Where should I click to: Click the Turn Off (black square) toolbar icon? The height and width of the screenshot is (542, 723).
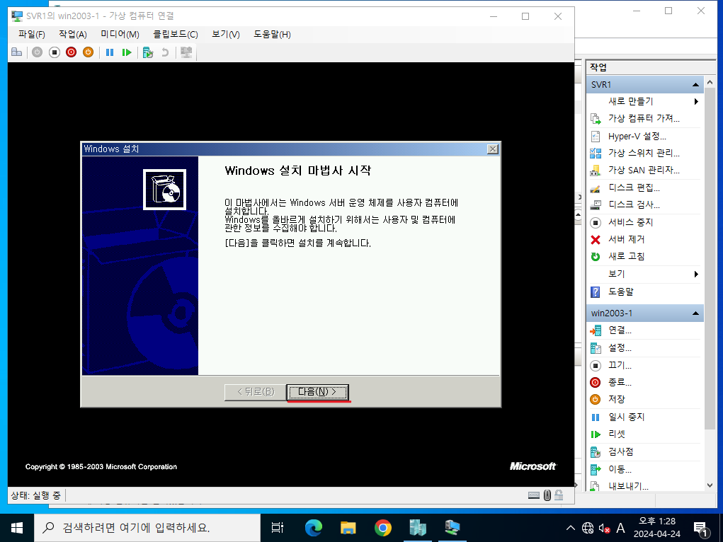point(55,52)
